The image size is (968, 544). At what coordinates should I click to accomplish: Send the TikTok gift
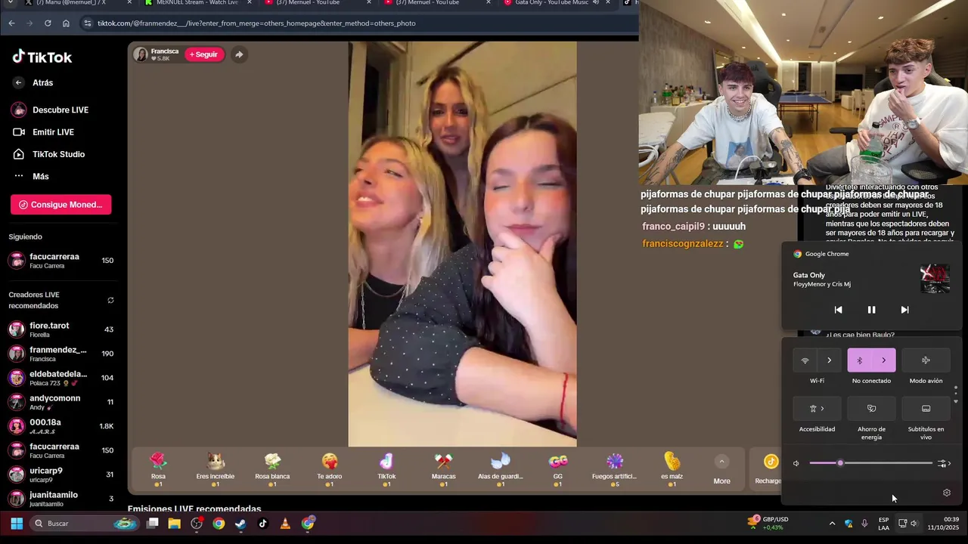click(x=386, y=469)
